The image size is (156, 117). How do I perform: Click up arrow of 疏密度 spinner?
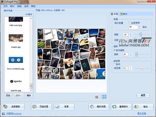131,67
